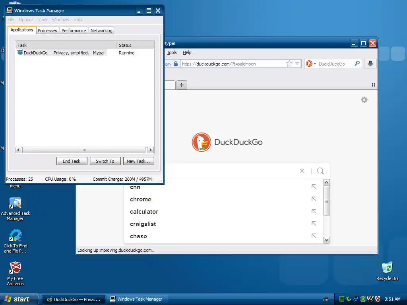Bookmark the page with the star icon
Image resolution: width=407 pixels, height=305 pixels.
click(289, 64)
